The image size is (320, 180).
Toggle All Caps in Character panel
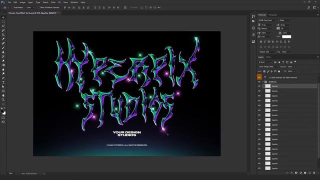(x=269, y=41)
